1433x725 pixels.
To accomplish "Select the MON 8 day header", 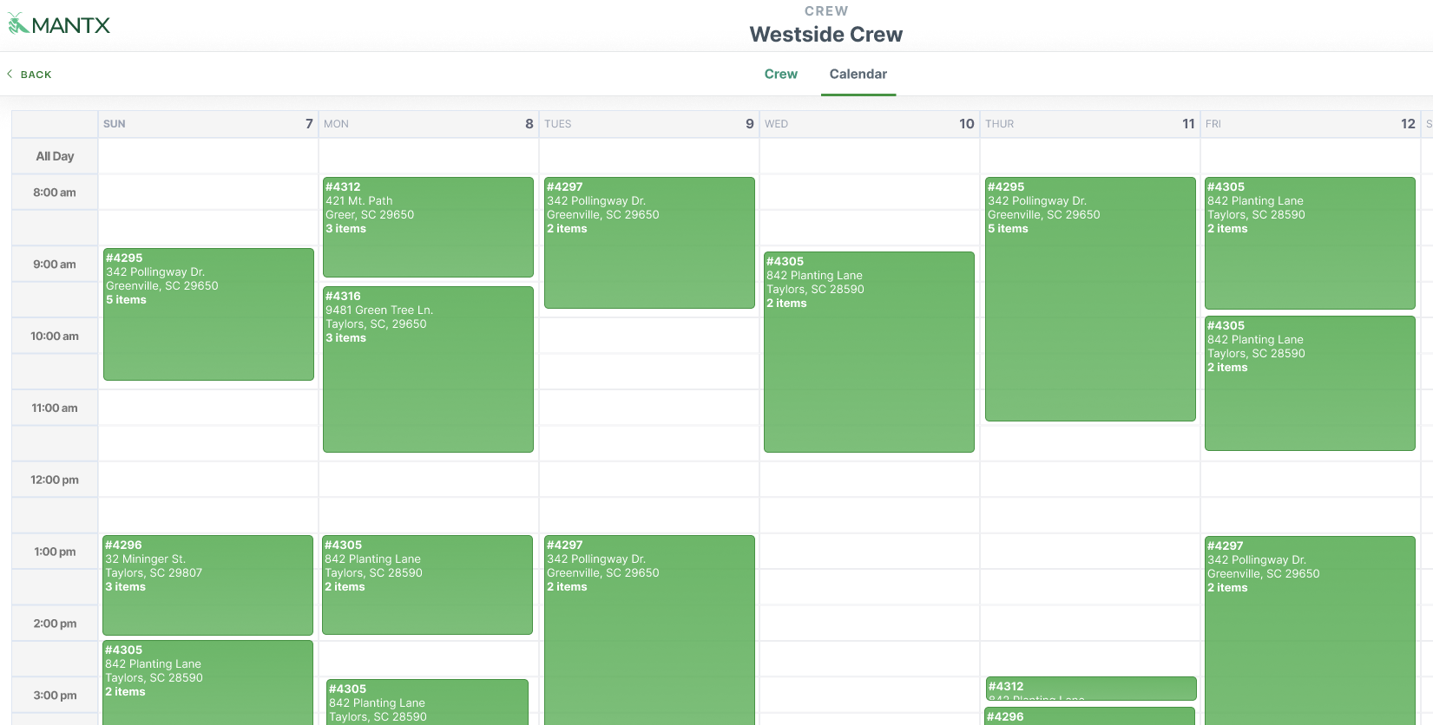I will 429,124.
